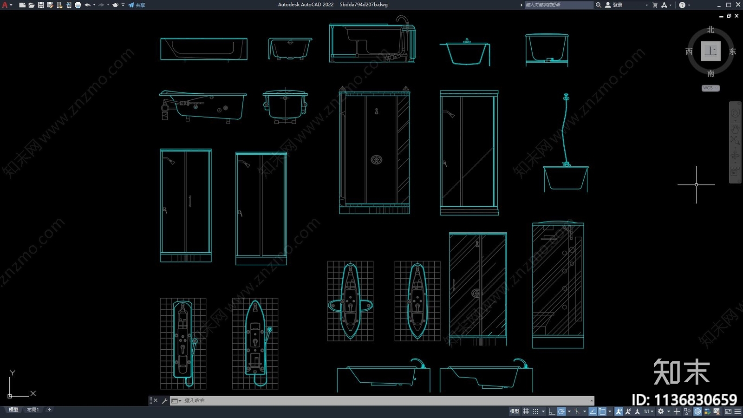
Task: Click the Full Navigation Wheel icon in the navigation bar
Action: (x=735, y=113)
